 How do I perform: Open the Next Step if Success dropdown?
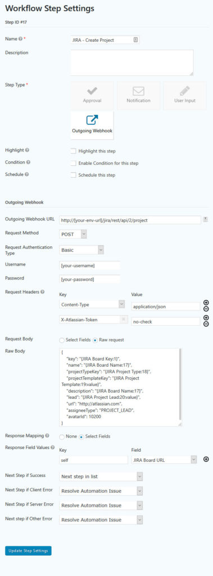pyautogui.click(x=101, y=476)
